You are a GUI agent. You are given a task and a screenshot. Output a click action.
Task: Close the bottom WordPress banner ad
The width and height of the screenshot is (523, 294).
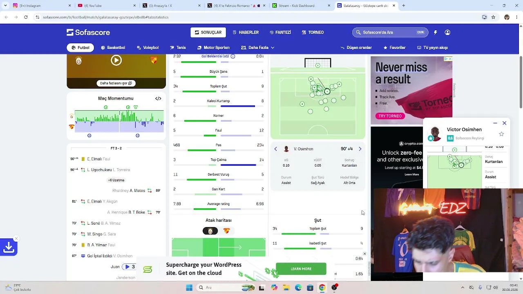point(364,254)
